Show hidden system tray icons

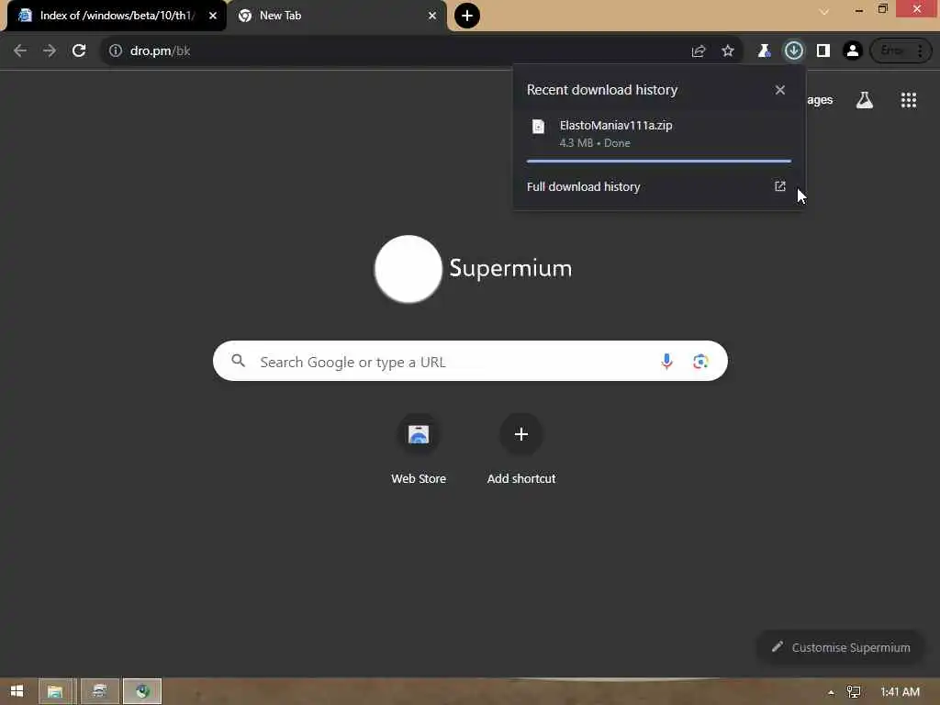(831, 692)
